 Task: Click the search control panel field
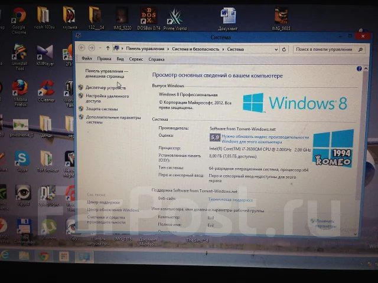point(329,50)
